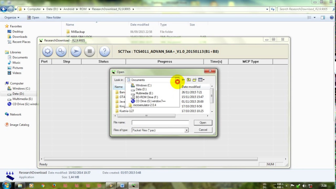The width and height of the screenshot is (336, 189).
Task: Click Computer in the Explorer address bar
Action: 34,9
